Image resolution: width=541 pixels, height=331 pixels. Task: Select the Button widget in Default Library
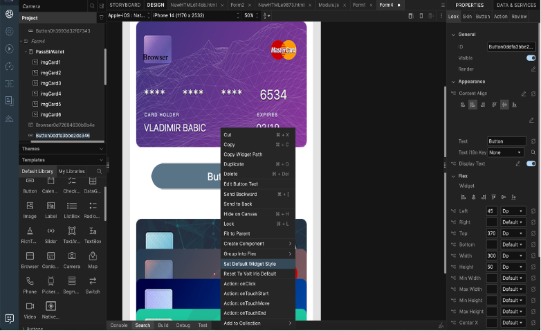pyautogui.click(x=30, y=185)
